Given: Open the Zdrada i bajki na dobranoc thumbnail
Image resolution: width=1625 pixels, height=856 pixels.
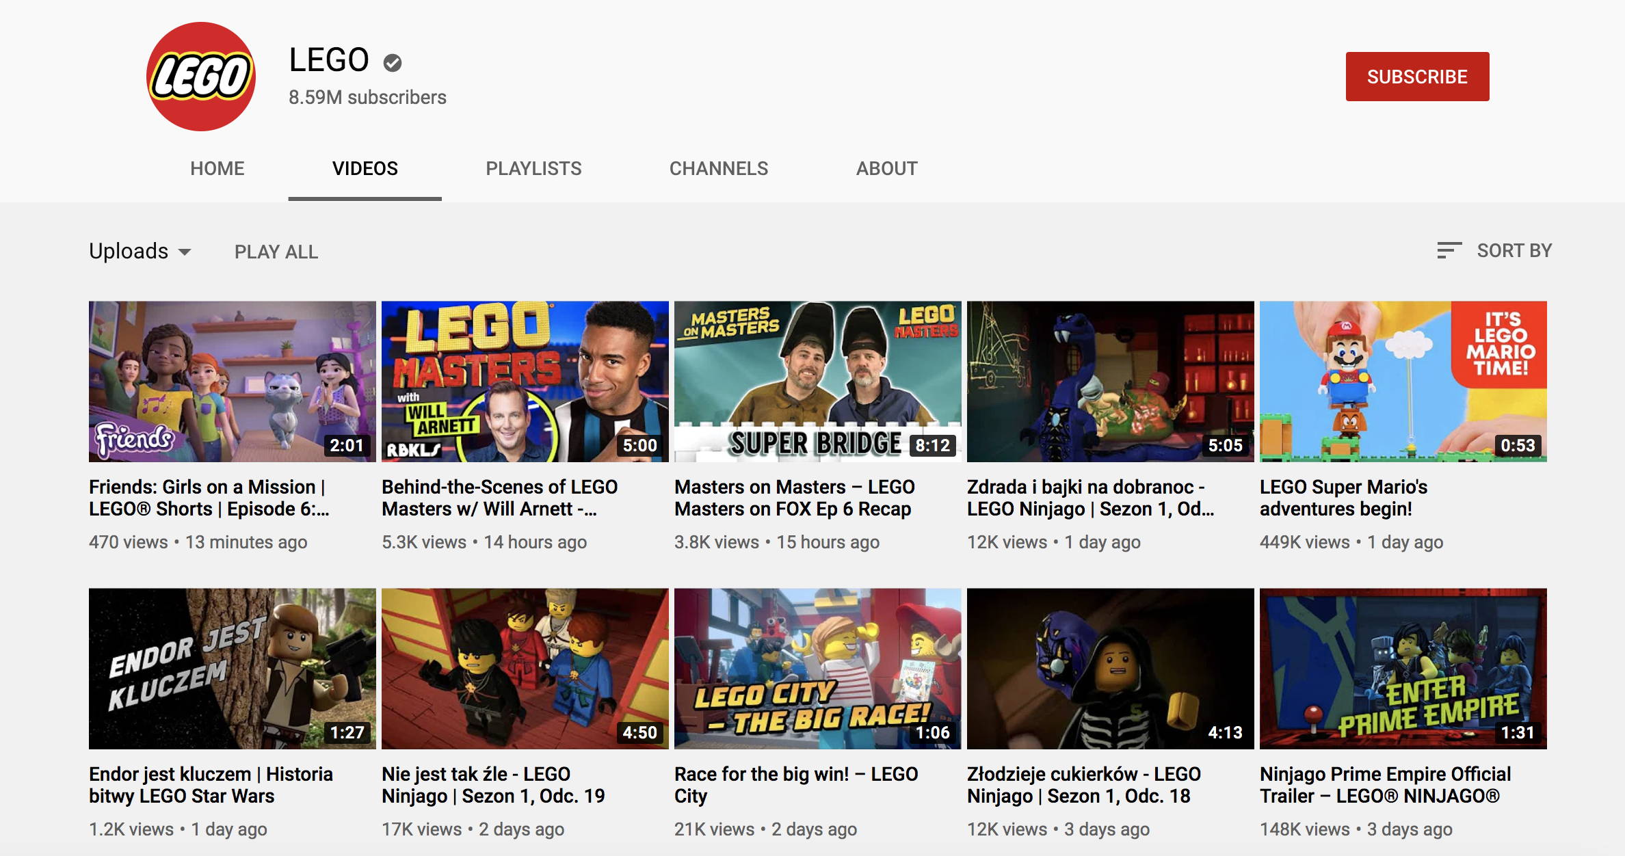Looking at the screenshot, I should (x=1111, y=382).
